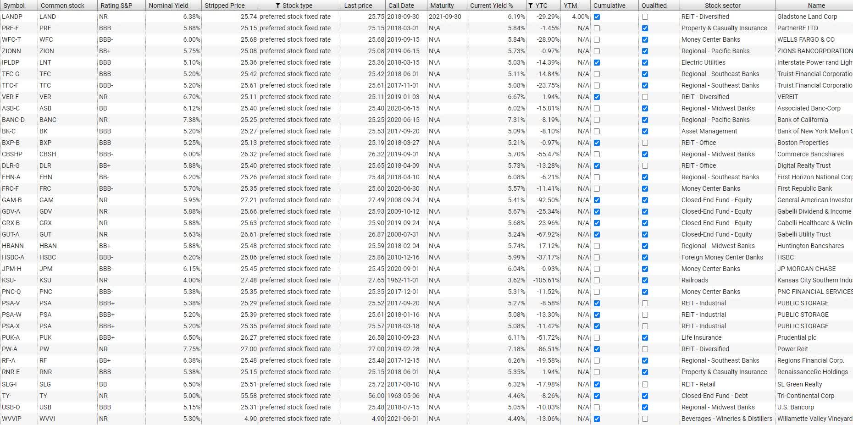Uncheck Qualified for KSU- row
This screenshot has height=425, width=853.
[x=645, y=280]
